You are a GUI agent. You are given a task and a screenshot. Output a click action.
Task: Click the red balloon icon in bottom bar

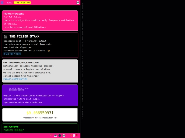(71, 135)
